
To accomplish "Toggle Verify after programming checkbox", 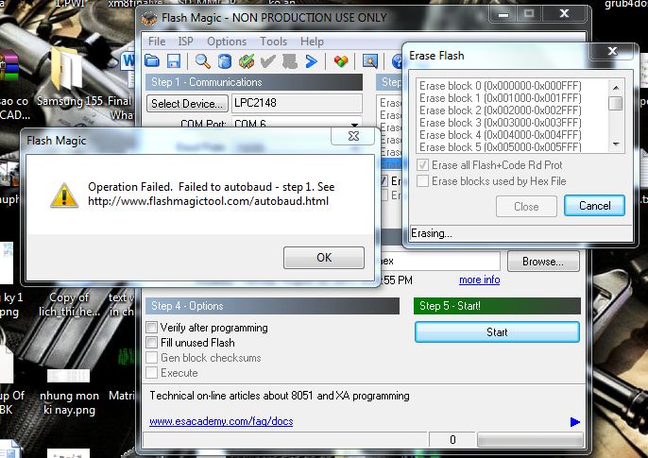I will pos(152,328).
